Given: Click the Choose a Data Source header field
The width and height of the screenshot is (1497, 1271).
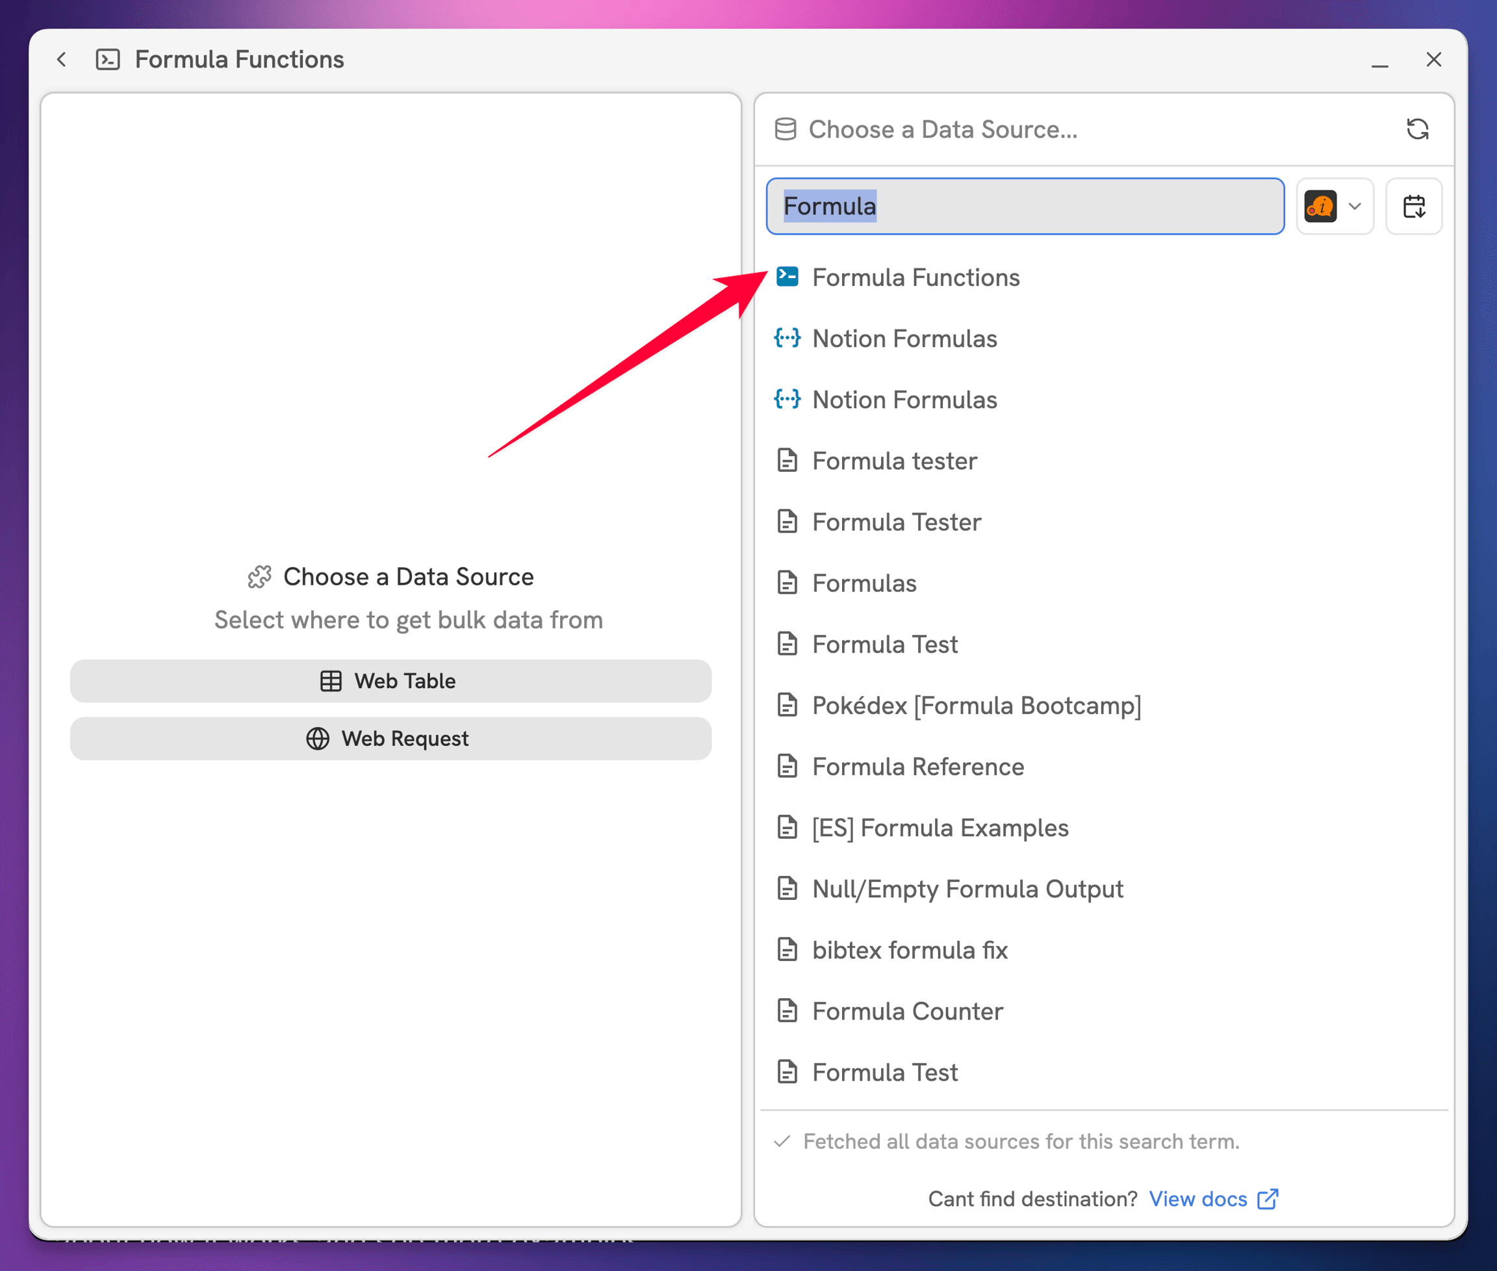Looking at the screenshot, I should pyautogui.click(x=942, y=130).
